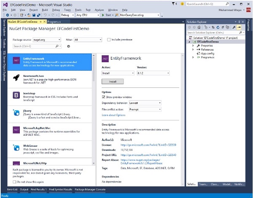Screen dimensions: 253x198
Task: Enable the Include prerelease checkbox
Action: coord(109,40)
